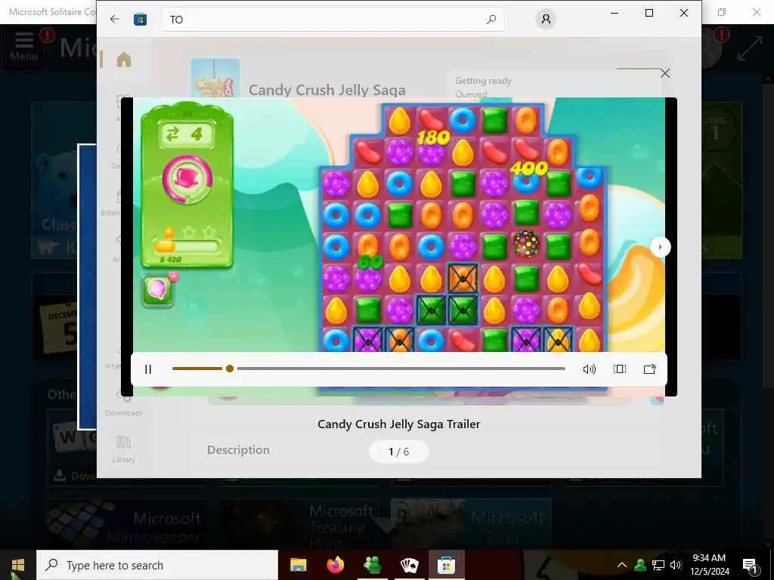
Task: Open the network status tray icon
Action: pos(658,565)
